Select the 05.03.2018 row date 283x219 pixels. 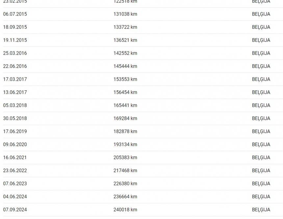click(15, 105)
